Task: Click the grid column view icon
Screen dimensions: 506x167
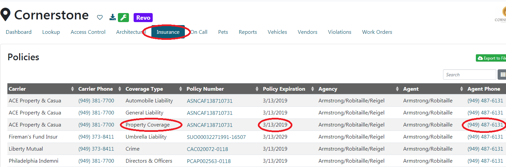Action: pos(502,74)
